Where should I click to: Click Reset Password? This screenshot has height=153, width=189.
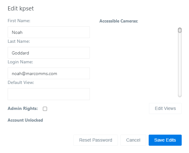pos(96,140)
